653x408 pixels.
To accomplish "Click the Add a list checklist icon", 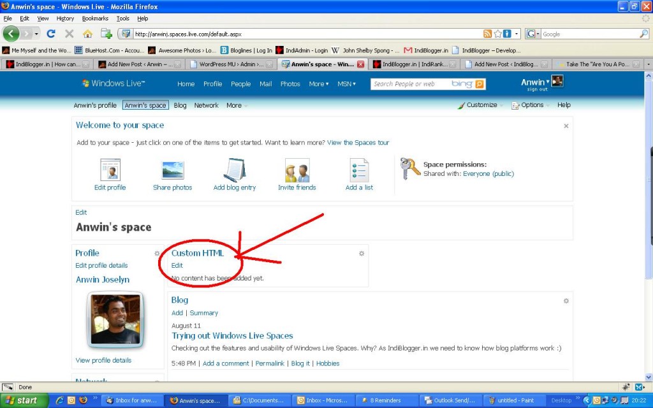I will 359,170.
